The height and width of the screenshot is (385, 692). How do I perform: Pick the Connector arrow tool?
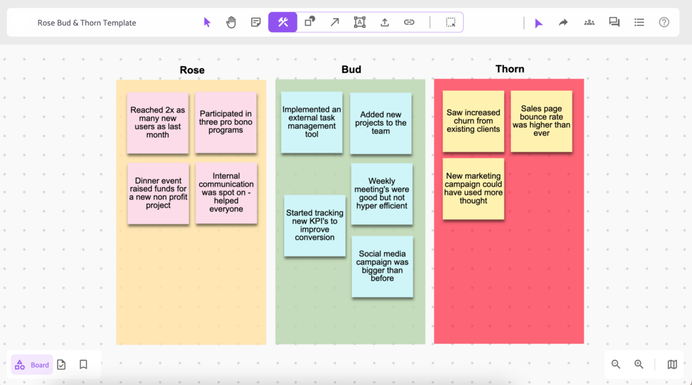[x=334, y=22]
